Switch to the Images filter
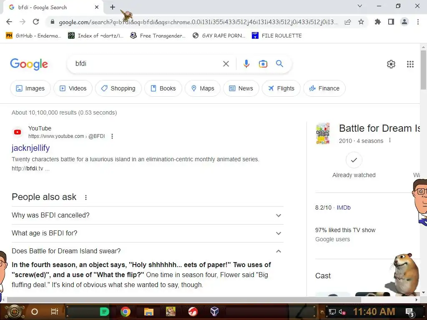427x320 pixels. tap(30, 88)
